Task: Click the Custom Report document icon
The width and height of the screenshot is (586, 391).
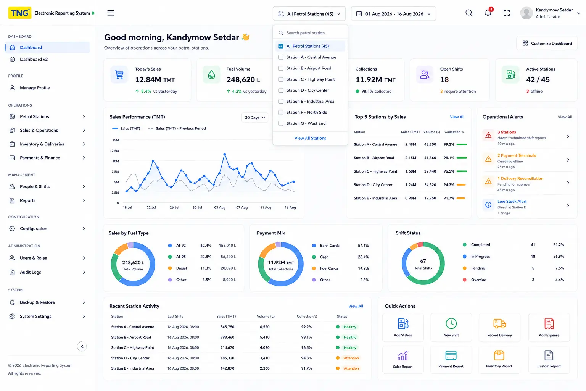Action: click(549, 355)
